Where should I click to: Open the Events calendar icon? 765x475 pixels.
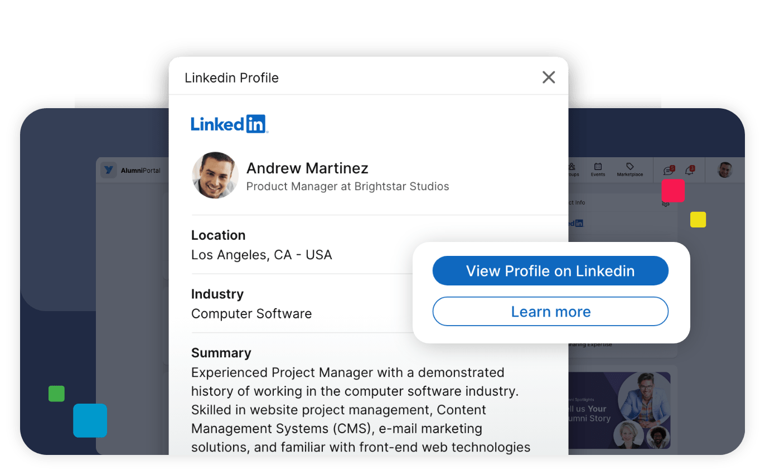tap(598, 167)
